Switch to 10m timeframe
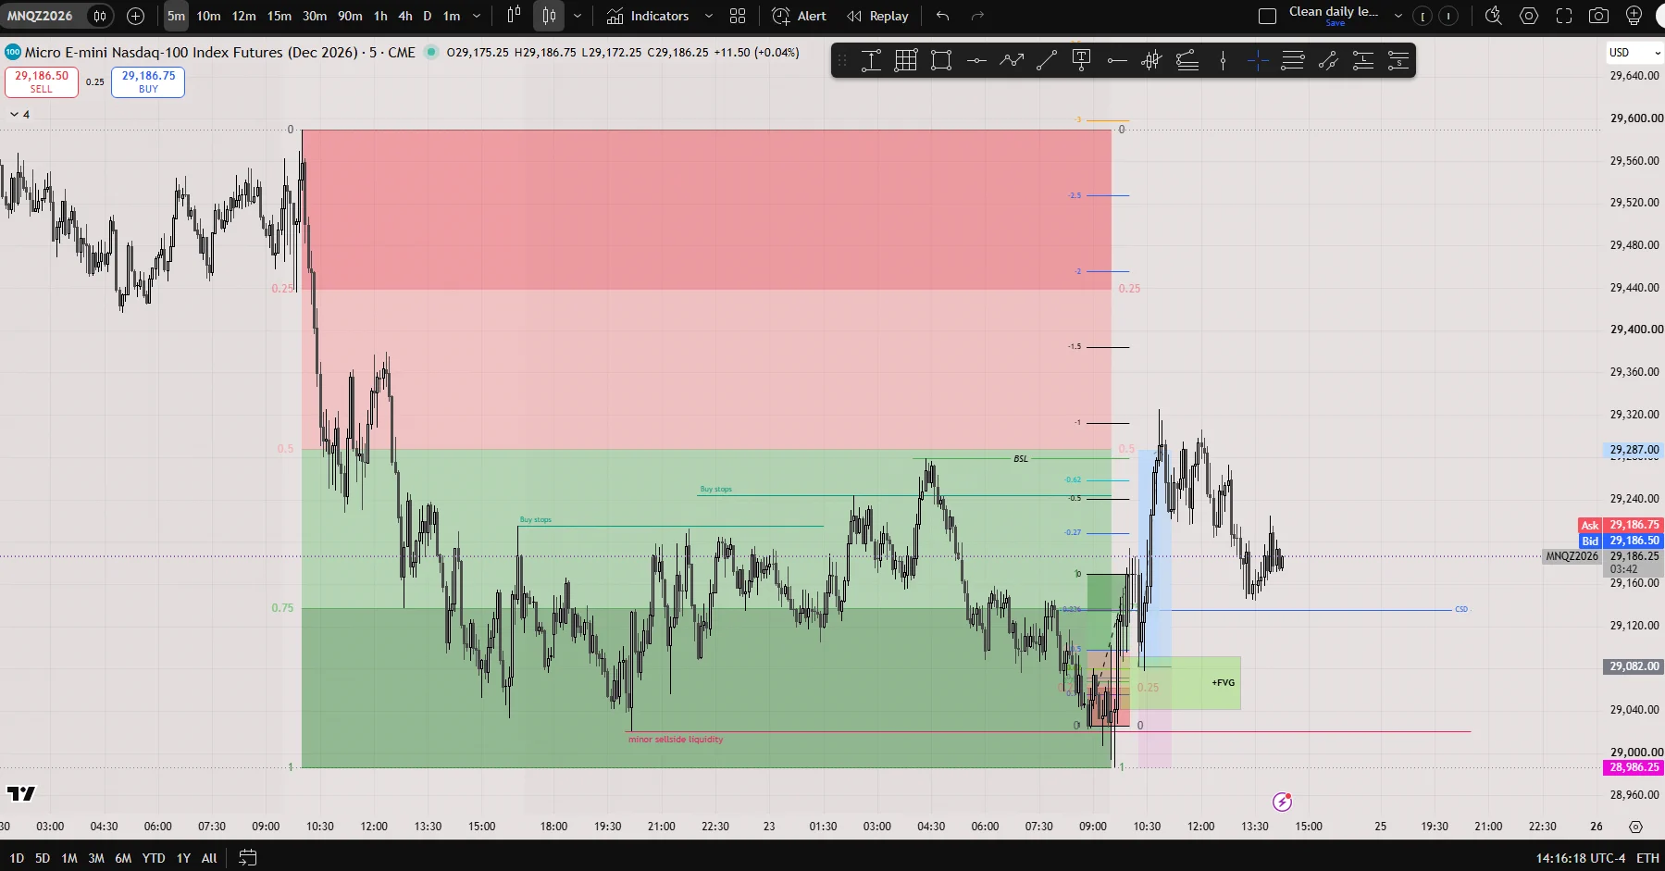Viewport: 1665px width, 871px height. point(208,16)
